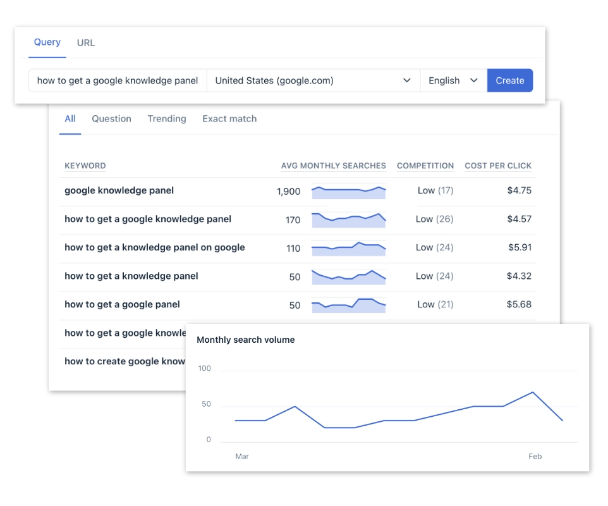This screenshot has height=506, width=608.
Task: Click the $4.32 cost per click
Action: coord(519,276)
